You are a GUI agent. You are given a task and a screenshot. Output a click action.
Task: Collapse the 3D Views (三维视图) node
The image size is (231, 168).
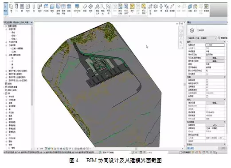pos(6,45)
